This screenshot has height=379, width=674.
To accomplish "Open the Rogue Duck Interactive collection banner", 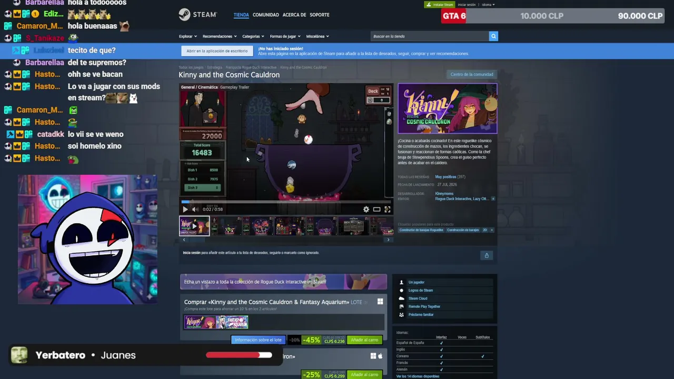I will pos(283,282).
